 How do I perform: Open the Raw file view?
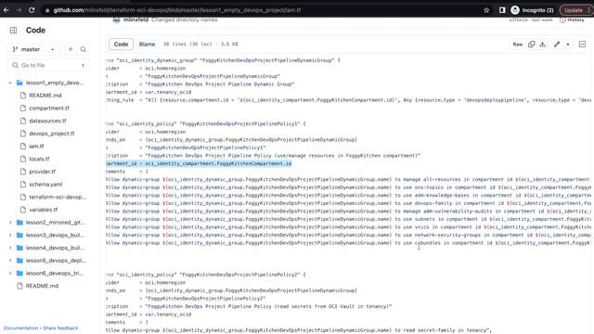coord(518,45)
